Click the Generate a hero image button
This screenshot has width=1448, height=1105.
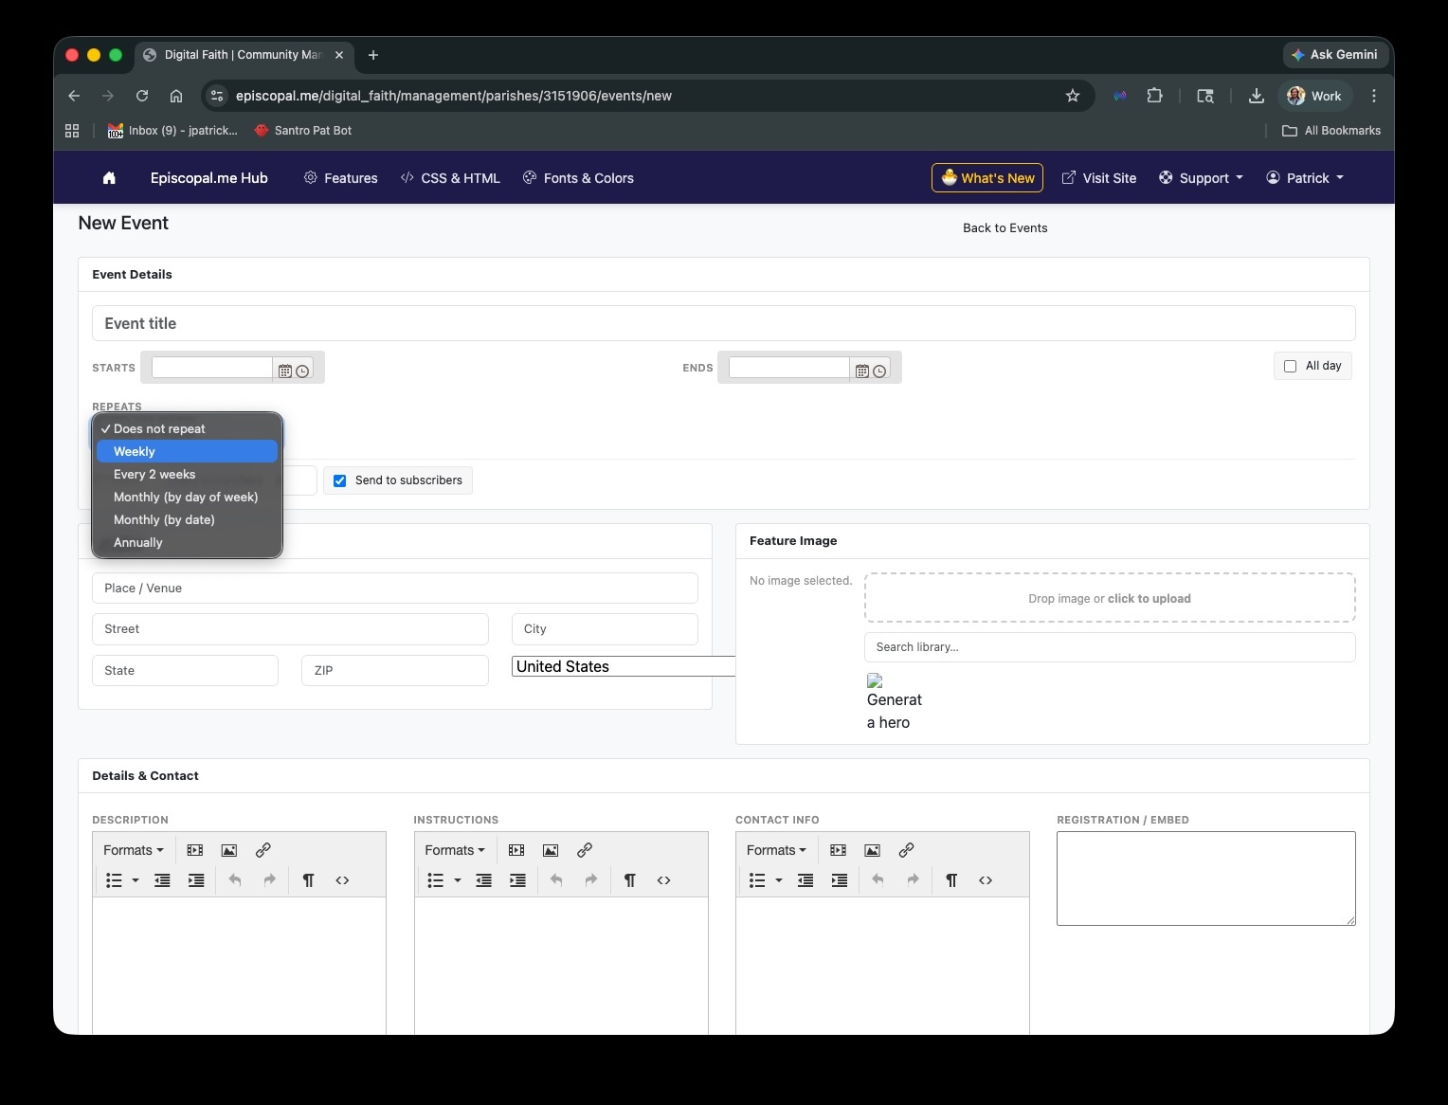pyautogui.click(x=894, y=702)
